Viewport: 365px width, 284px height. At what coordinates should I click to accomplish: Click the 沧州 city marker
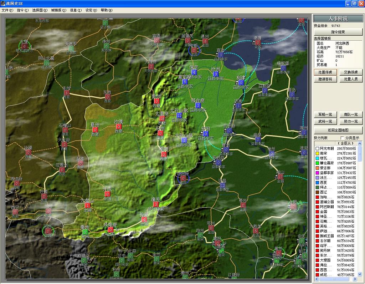pyautogui.click(x=216, y=74)
